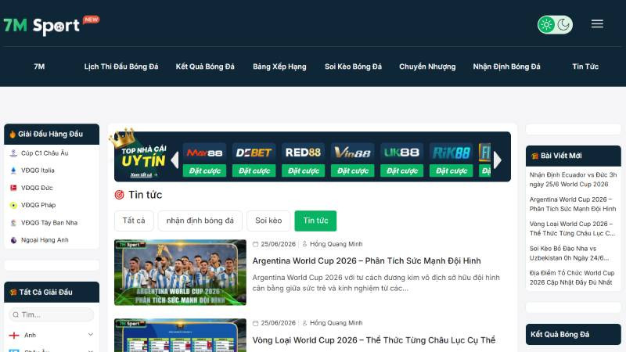626x352 pixels.
Task: Select the nhận định bóng đá tab
Action: click(200, 221)
